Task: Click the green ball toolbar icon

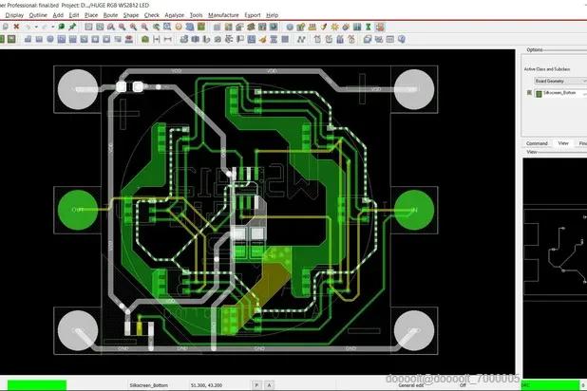Action: [x=62, y=27]
